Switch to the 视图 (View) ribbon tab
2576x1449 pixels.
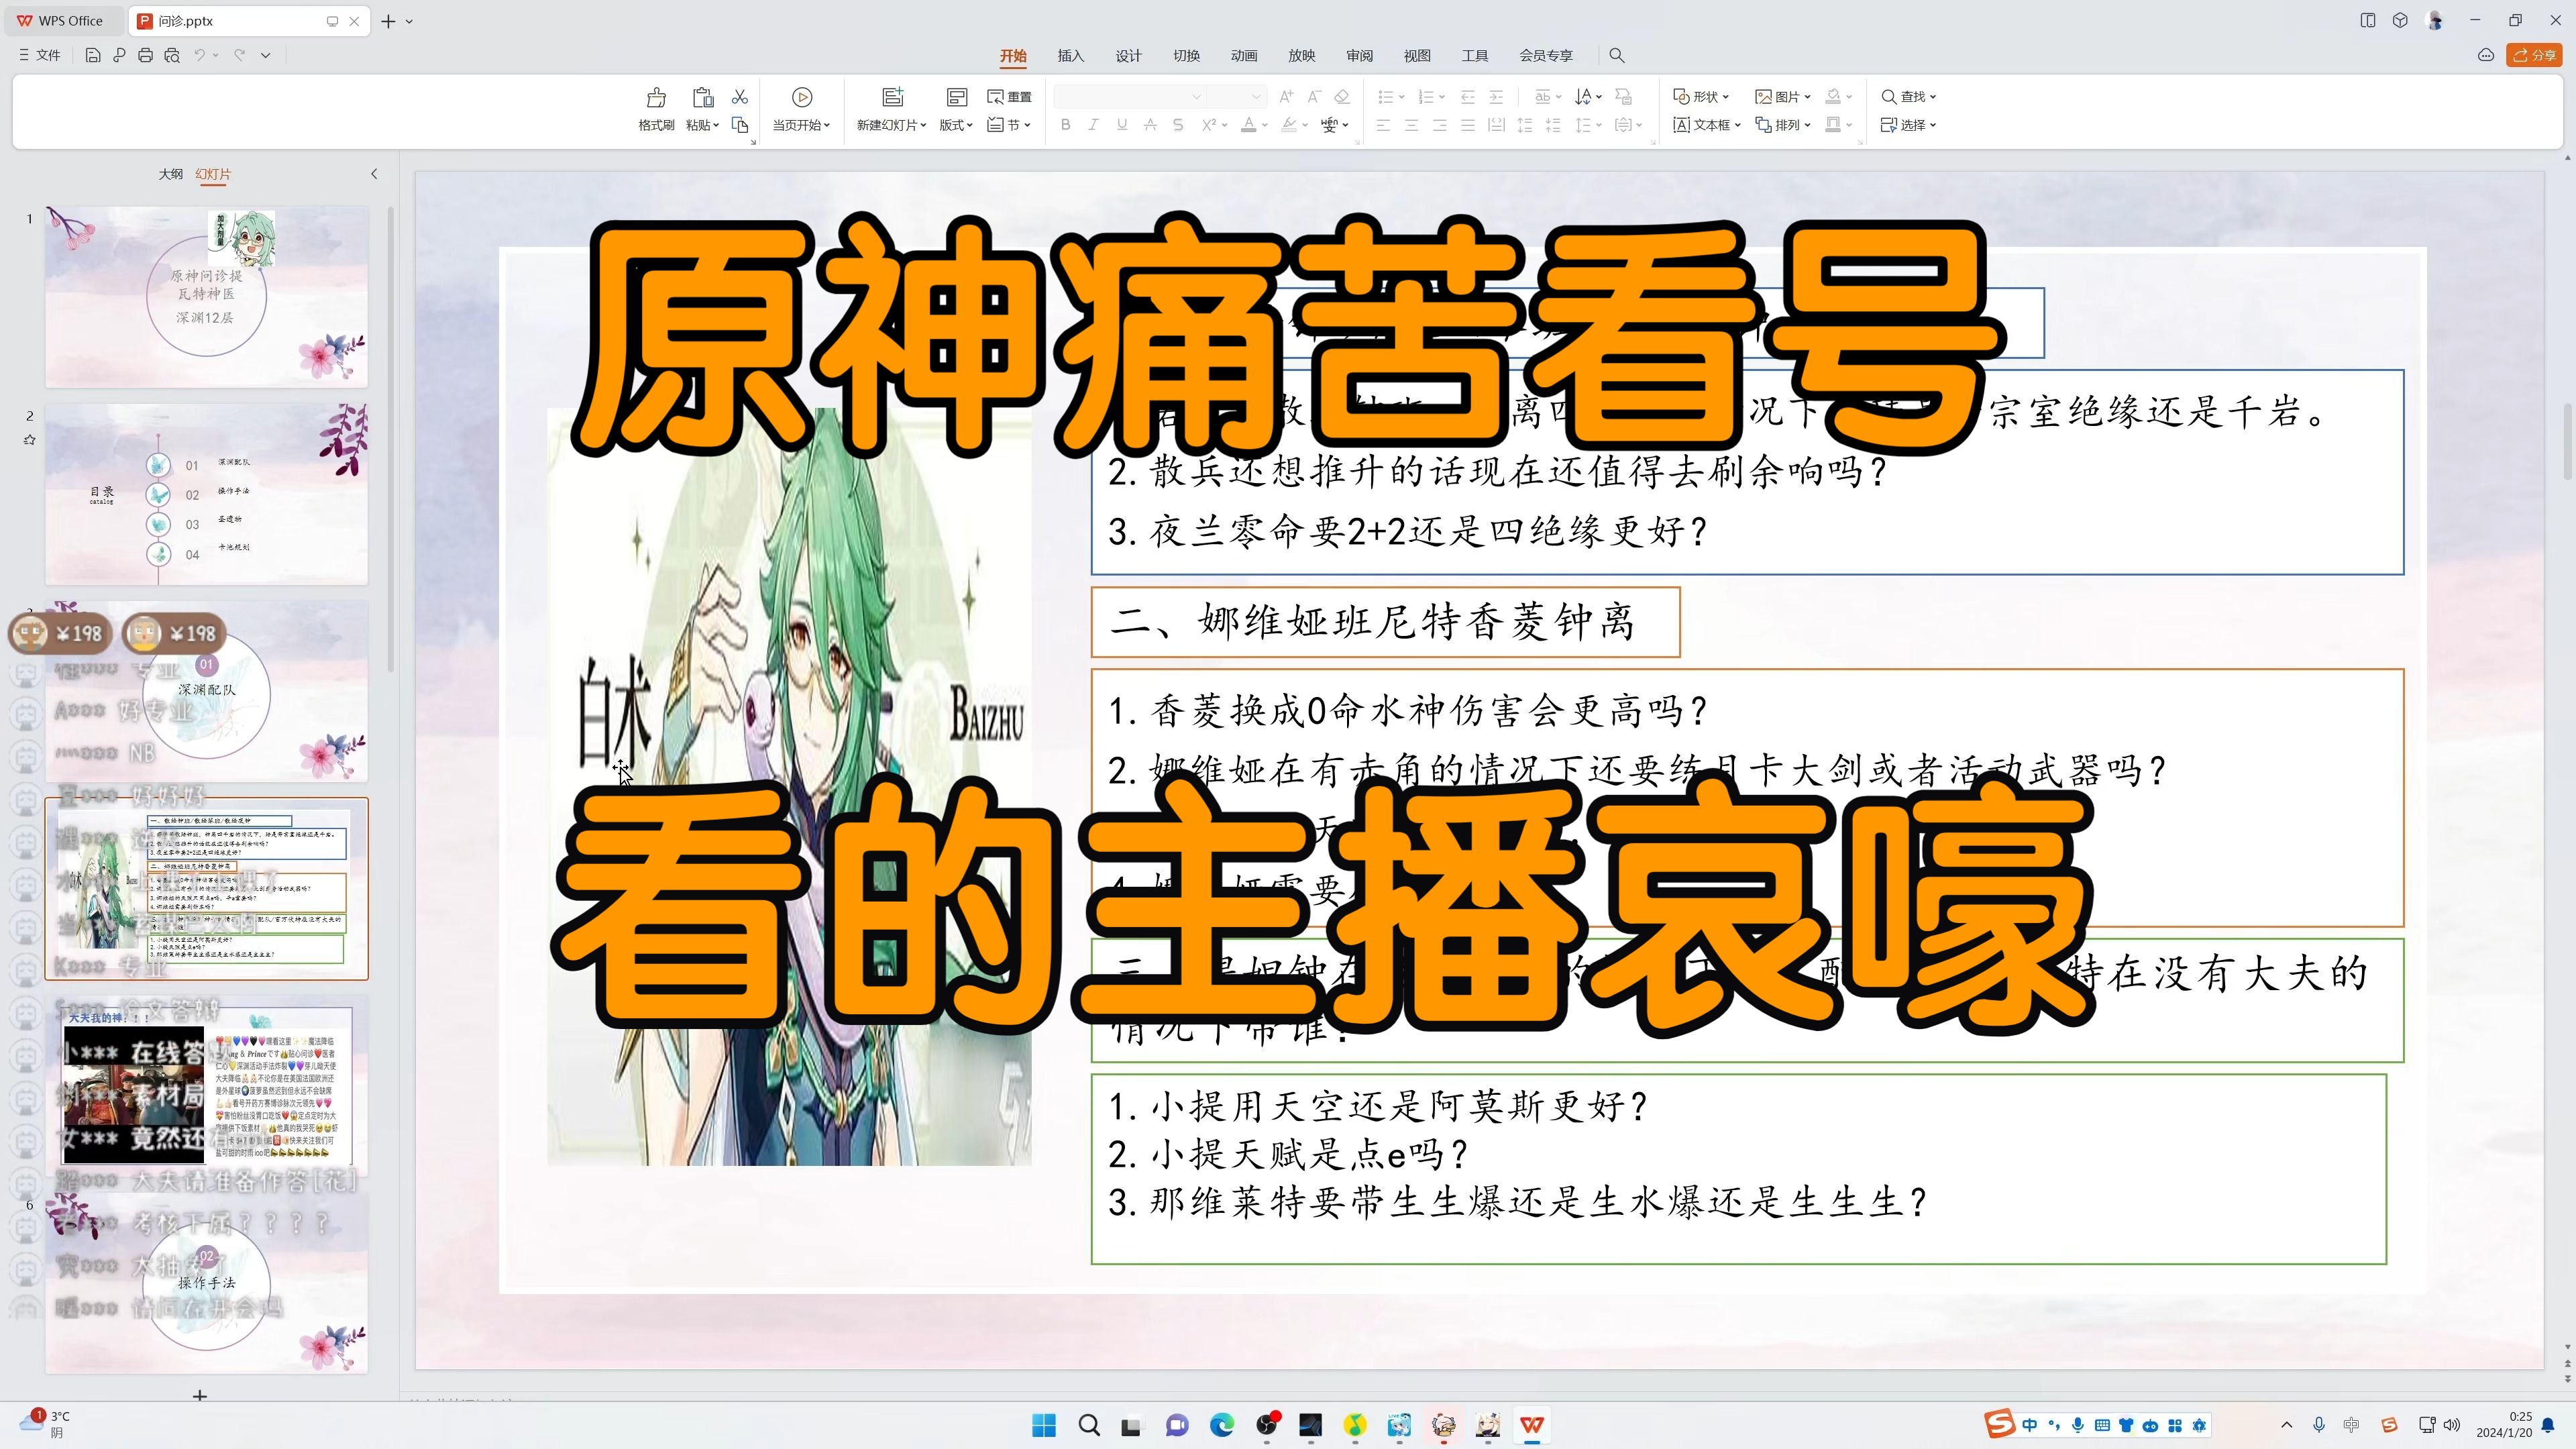click(1417, 56)
